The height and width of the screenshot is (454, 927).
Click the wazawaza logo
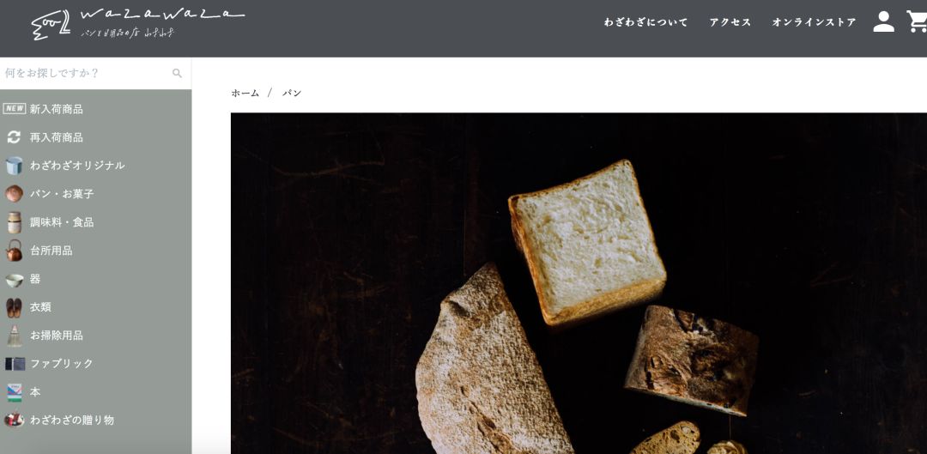coord(137,24)
